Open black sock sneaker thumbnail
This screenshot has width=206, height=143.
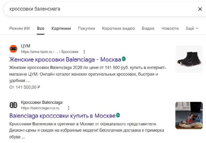point(189,59)
